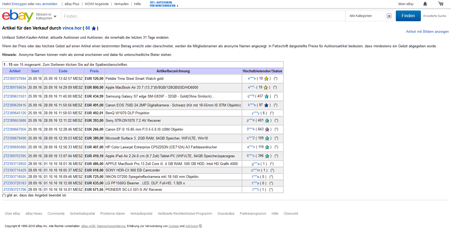Click bidder g***a in MacBook Pro row
451x244 pixels.
pyautogui.click(x=256, y=164)
